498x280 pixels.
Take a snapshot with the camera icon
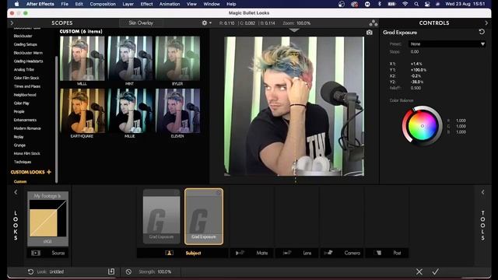369,33
